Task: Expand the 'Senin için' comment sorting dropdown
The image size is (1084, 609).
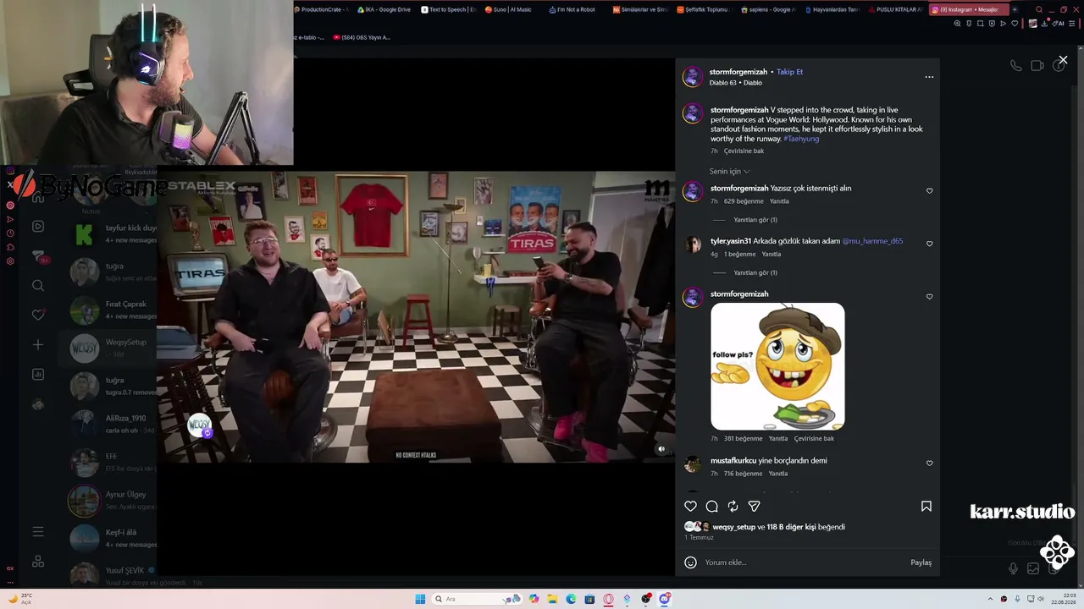Action: [729, 171]
